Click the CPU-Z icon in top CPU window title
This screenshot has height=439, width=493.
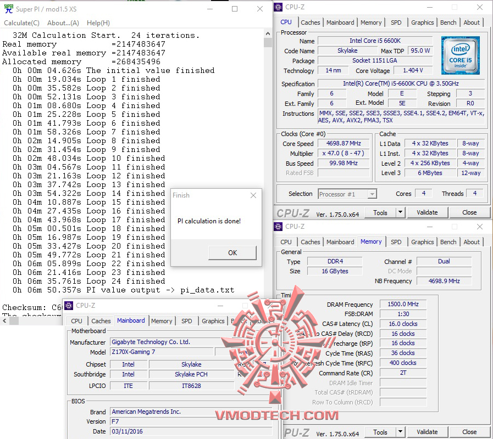pos(278,7)
